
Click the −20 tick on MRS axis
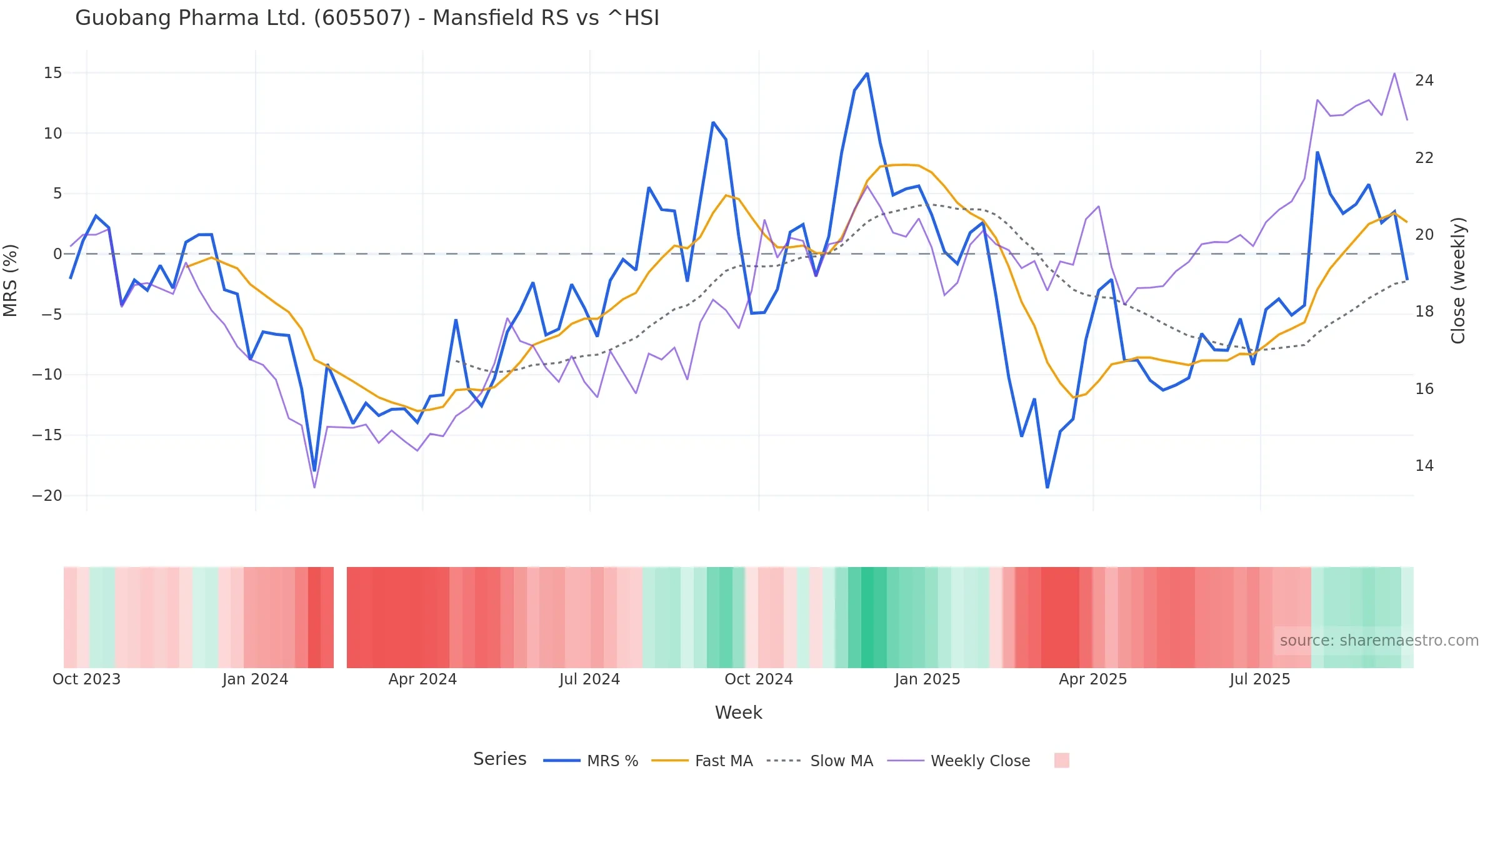pyautogui.click(x=47, y=496)
